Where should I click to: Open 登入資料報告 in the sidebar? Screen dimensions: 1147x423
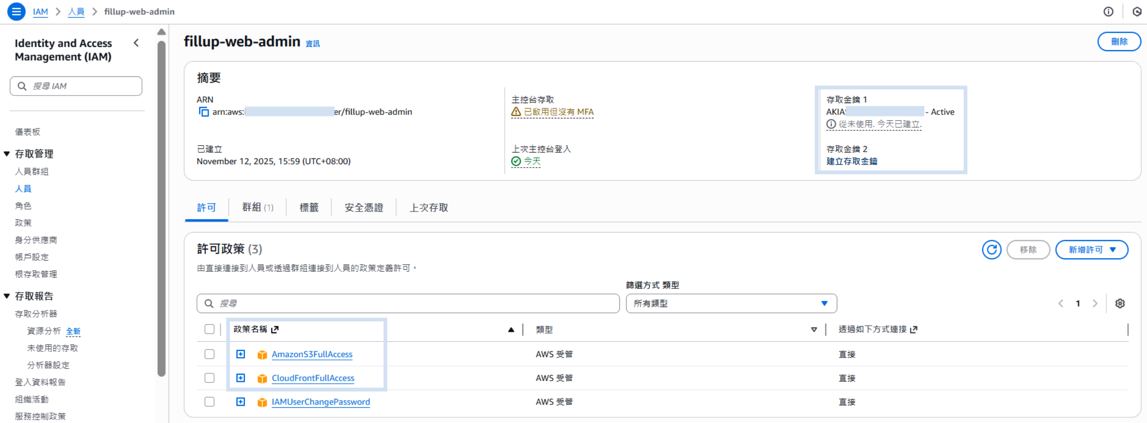point(40,382)
